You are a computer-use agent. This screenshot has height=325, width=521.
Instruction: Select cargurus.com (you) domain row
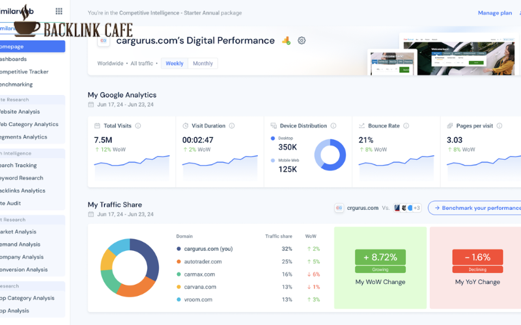[248, 249]
